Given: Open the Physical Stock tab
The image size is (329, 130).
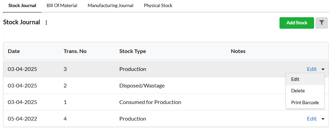Looking at the screenshot, I should tap(158, 6).
